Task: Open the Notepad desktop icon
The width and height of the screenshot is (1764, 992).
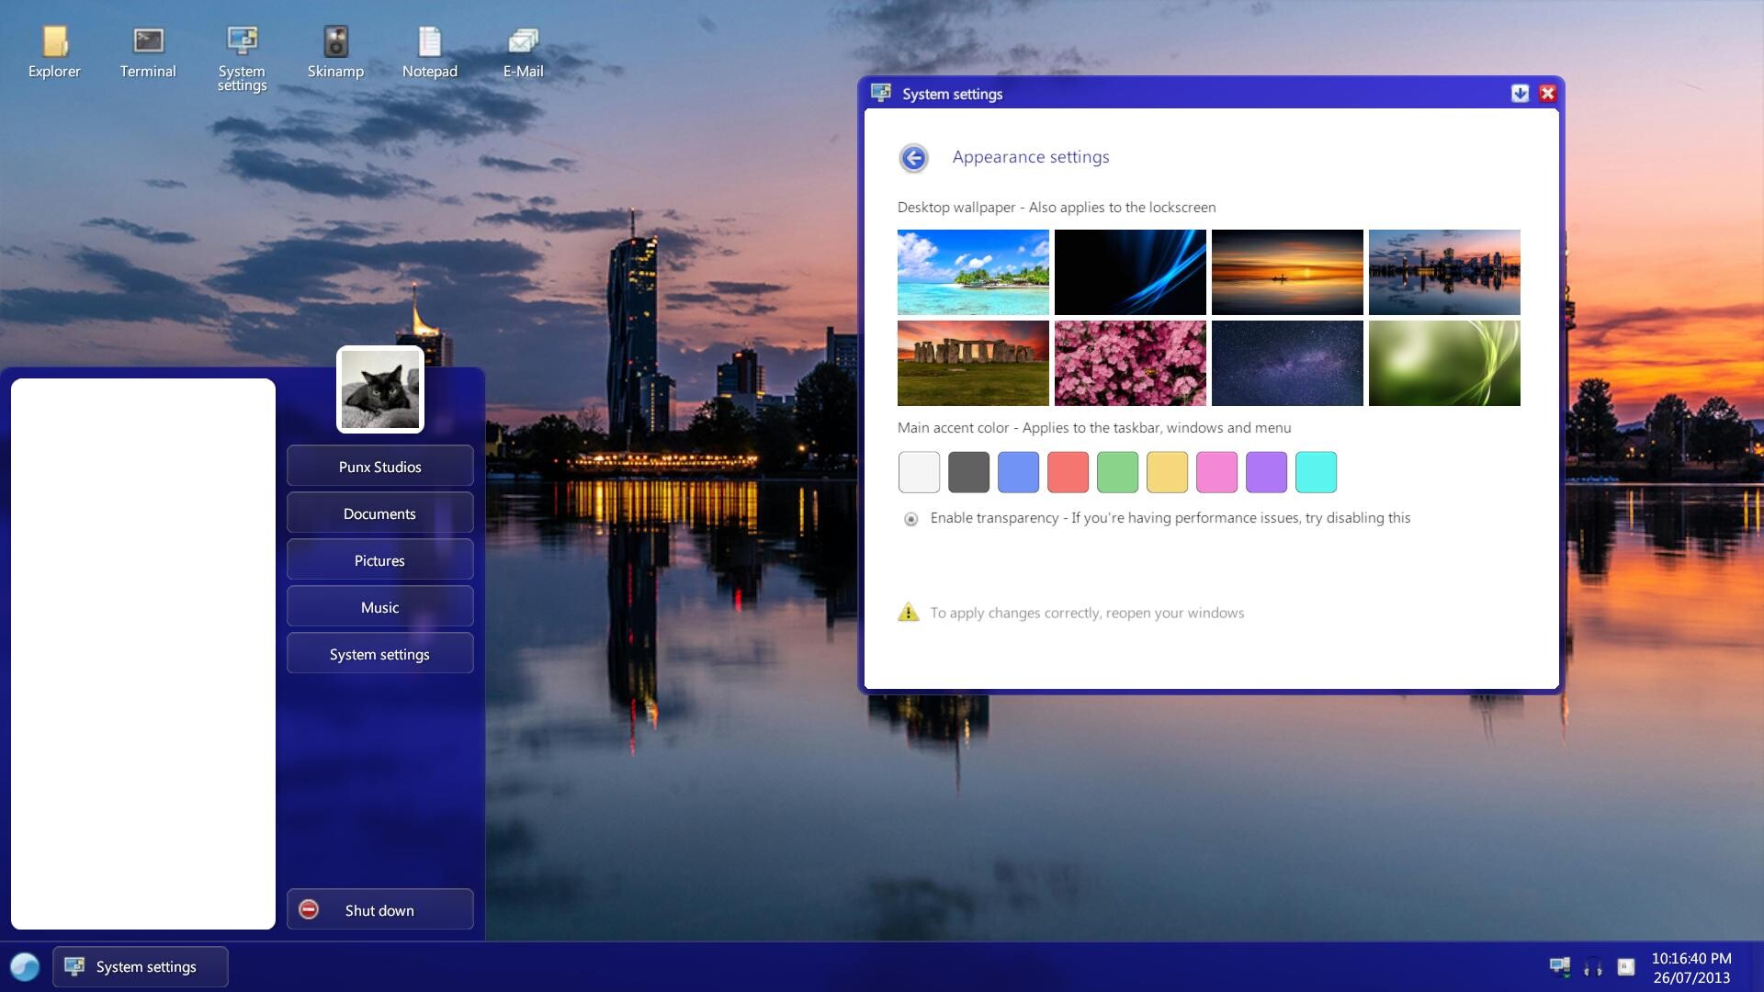Action: click(x=429, y=51)
